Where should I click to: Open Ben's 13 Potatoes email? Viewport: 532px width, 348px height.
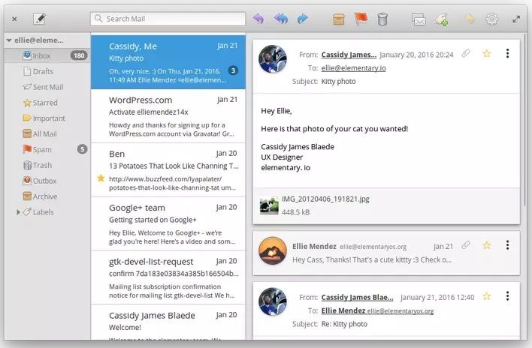[168, 170]
